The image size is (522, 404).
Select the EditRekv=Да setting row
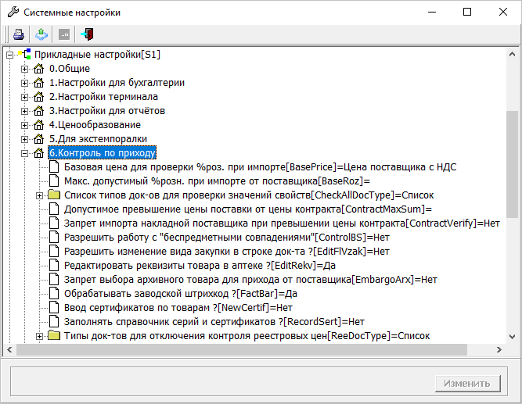pos(200,266)
